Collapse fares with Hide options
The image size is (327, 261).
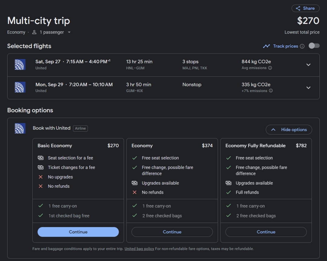289,130
